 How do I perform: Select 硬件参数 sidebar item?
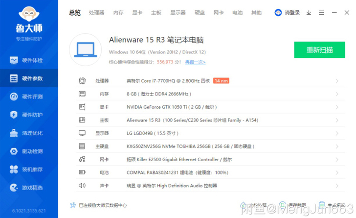tap(29, 78)
